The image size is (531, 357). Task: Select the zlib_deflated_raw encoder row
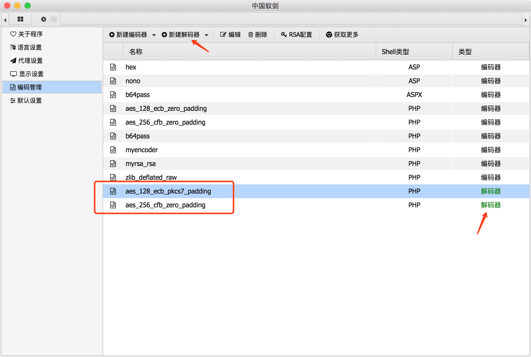pyautogui.click(x=151, y=177)
